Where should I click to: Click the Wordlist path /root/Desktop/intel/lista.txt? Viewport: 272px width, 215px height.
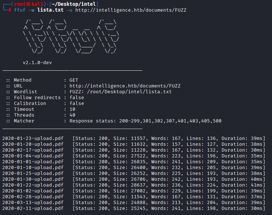129,92
